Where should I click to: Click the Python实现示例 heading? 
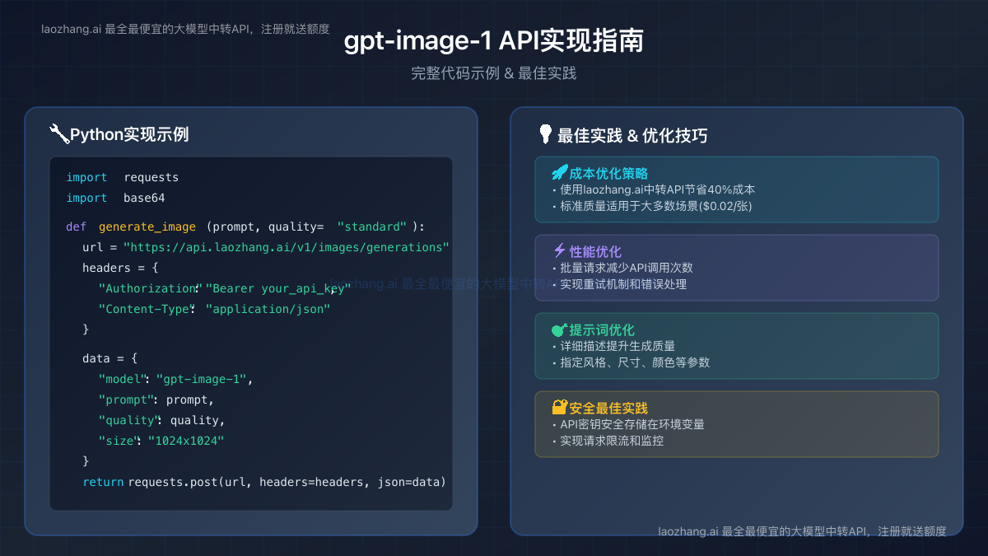tap(129, 134)
